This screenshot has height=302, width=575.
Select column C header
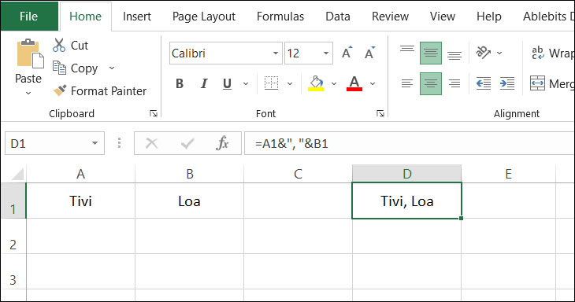(298, 174)
